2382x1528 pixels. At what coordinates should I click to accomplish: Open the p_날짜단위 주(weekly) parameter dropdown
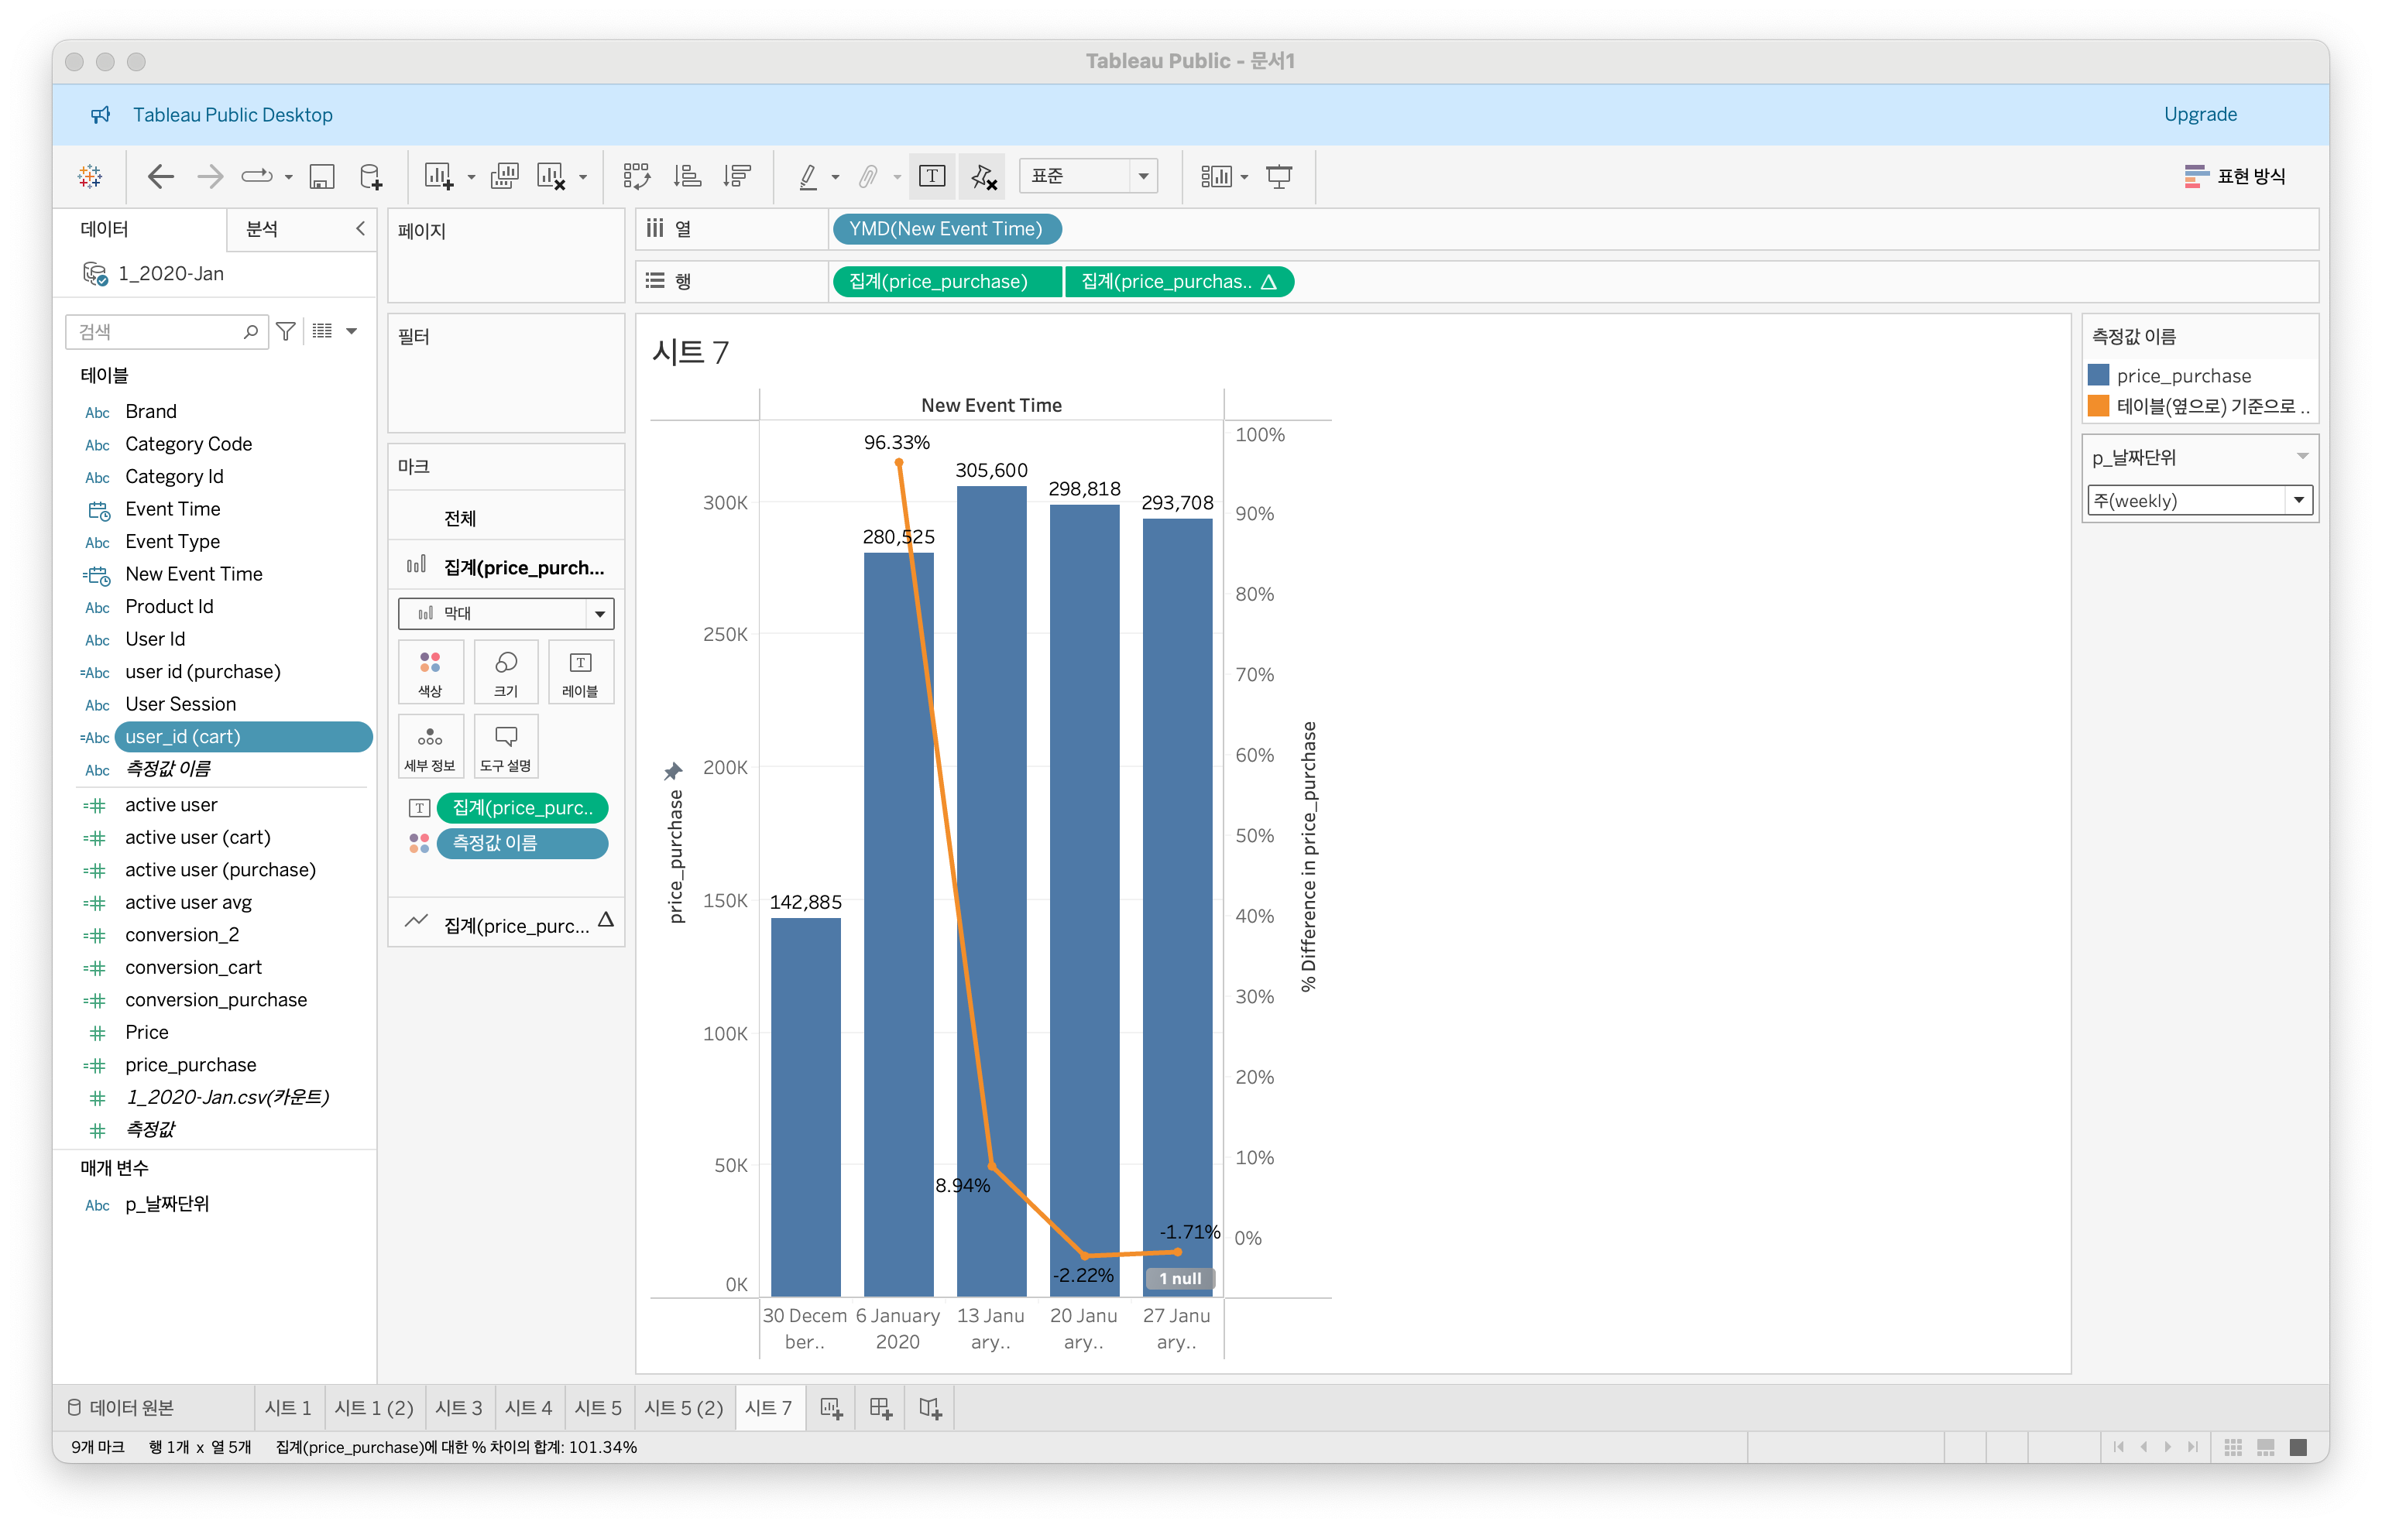2199,500
